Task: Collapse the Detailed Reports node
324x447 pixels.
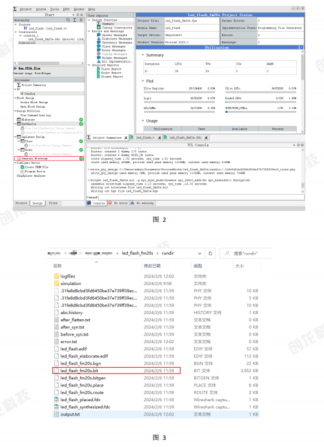Action: (x=89, y=65)
